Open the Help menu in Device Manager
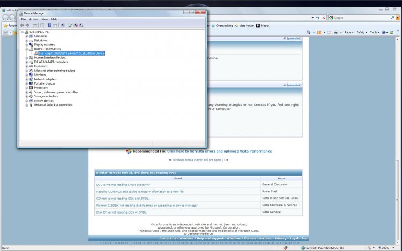402x251 pixels. click(54, 19)
